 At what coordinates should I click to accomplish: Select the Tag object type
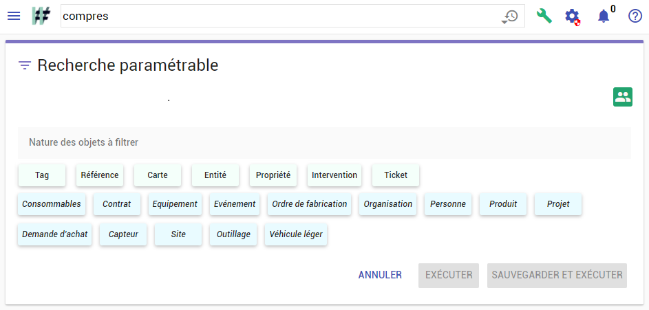(42, 175)
